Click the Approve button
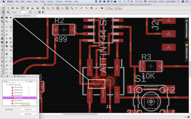Viewport: 191px width, 119px height. [x=28, y=114]
